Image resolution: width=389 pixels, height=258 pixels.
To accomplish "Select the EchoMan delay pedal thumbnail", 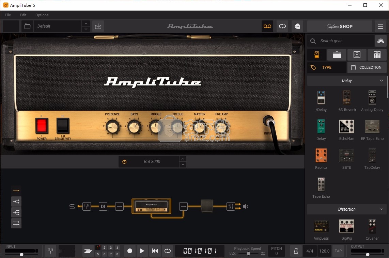I will coord(346,126).
